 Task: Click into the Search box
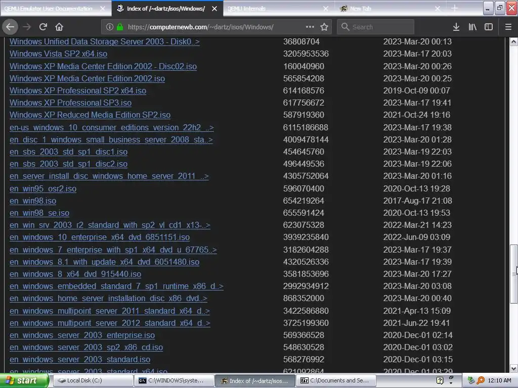point(375,27)
